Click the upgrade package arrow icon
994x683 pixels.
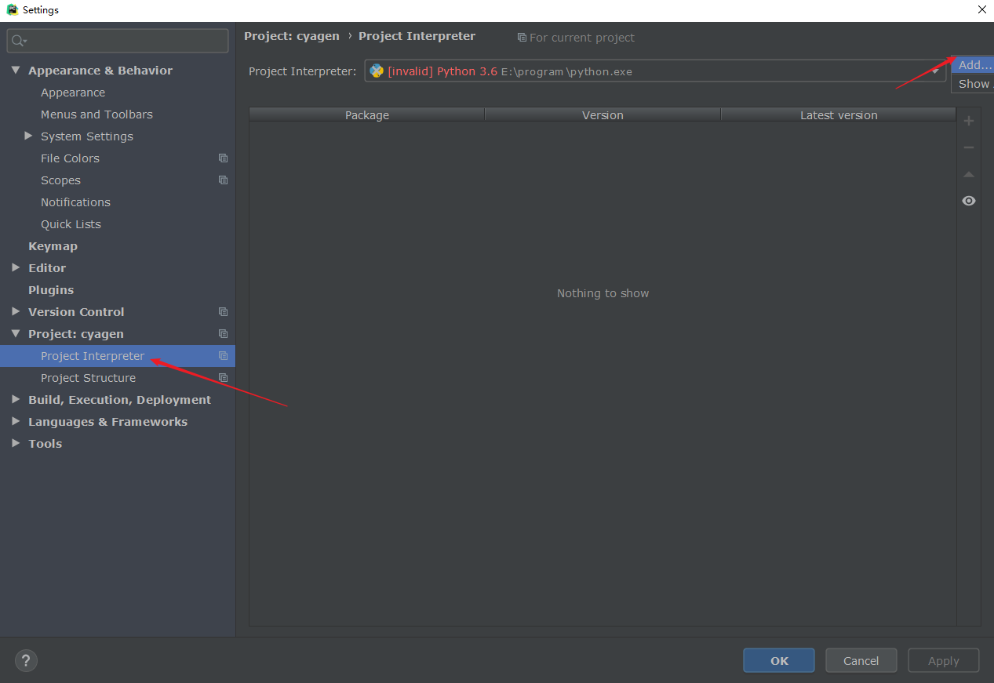(x=969, y=174)
